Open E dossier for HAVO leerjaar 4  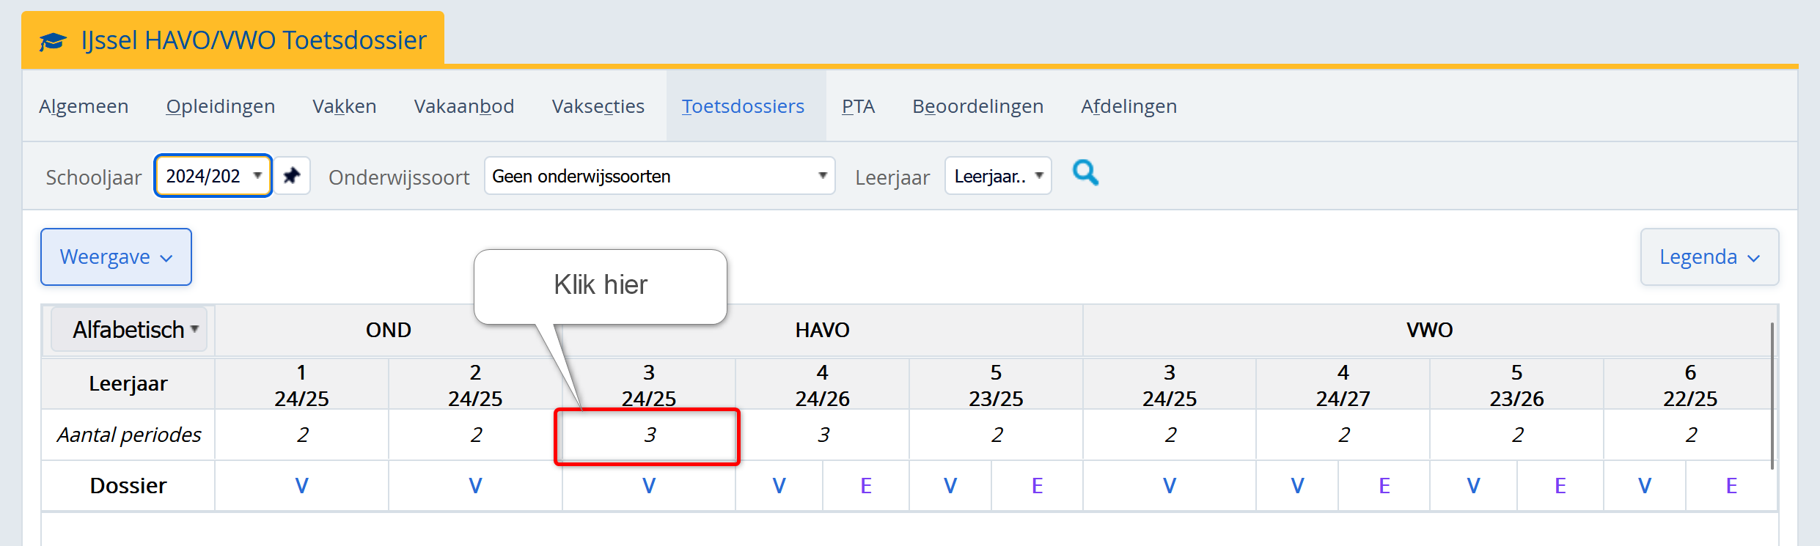(x=866, y=486)
